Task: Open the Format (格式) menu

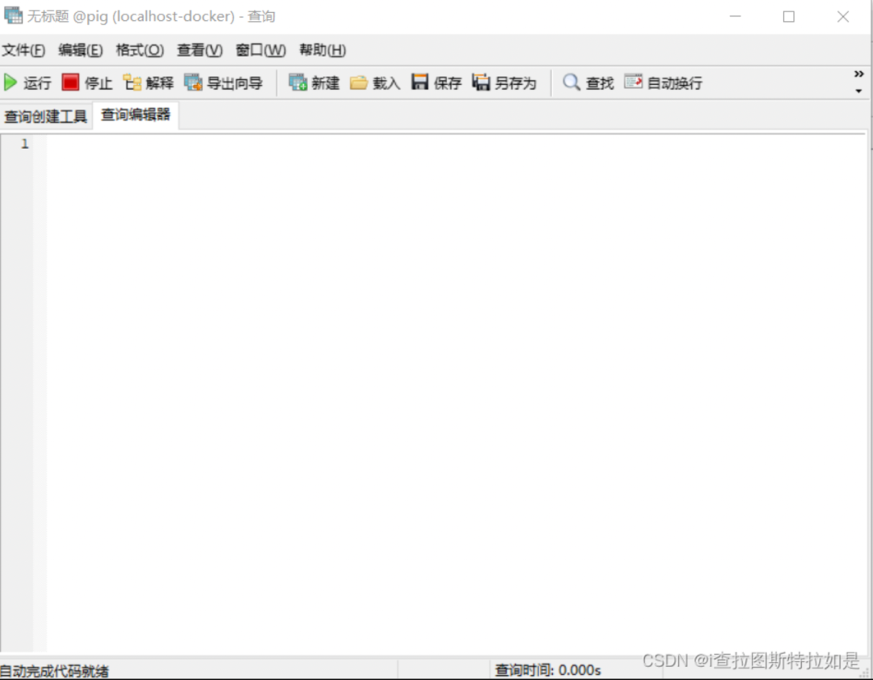Action: click(x=140, y=50)
